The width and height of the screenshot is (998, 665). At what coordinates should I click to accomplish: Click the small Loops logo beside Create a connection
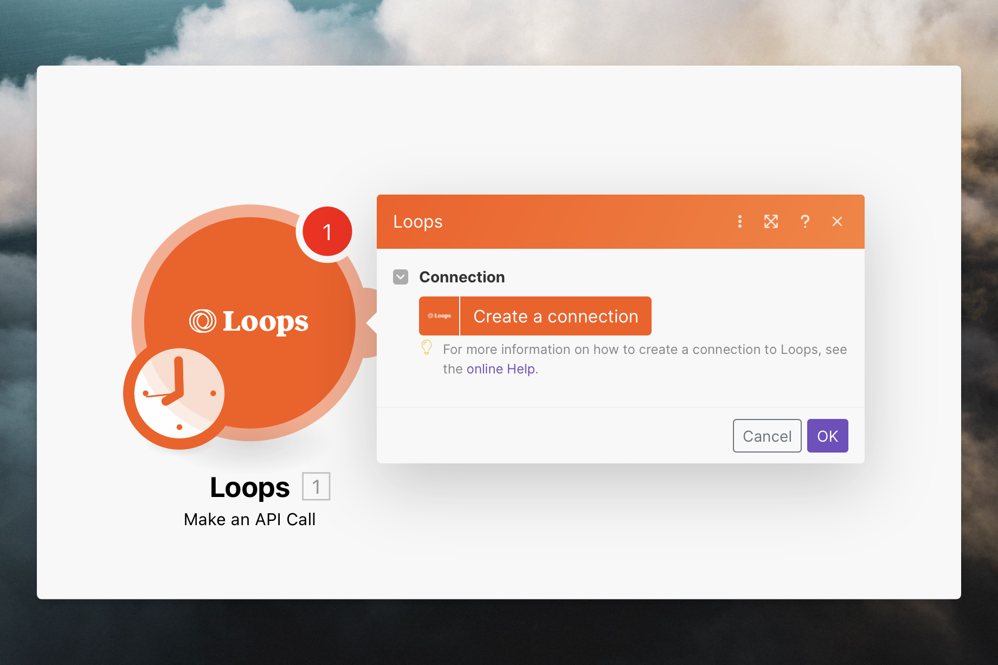(x=439, y=316)
